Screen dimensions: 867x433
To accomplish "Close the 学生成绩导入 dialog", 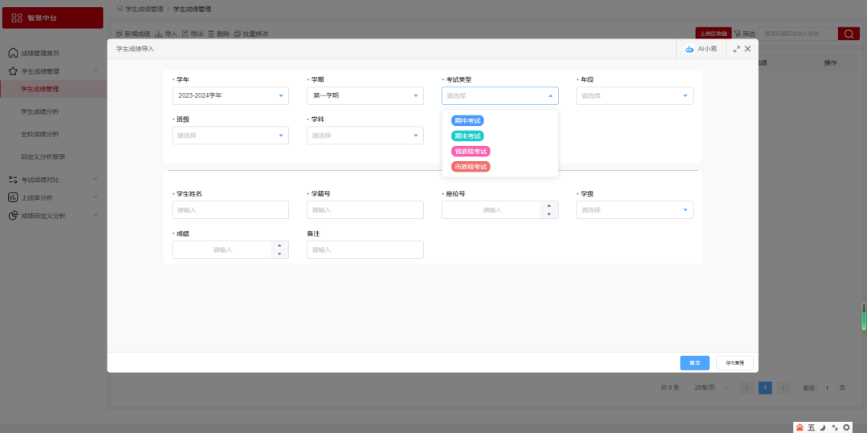I will (747, 49).
